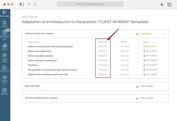Viewport: 177px width, 121px height.
Task: Click the lock icon in the About a group row
Action: pyautogui.click(x=144, y=60)
